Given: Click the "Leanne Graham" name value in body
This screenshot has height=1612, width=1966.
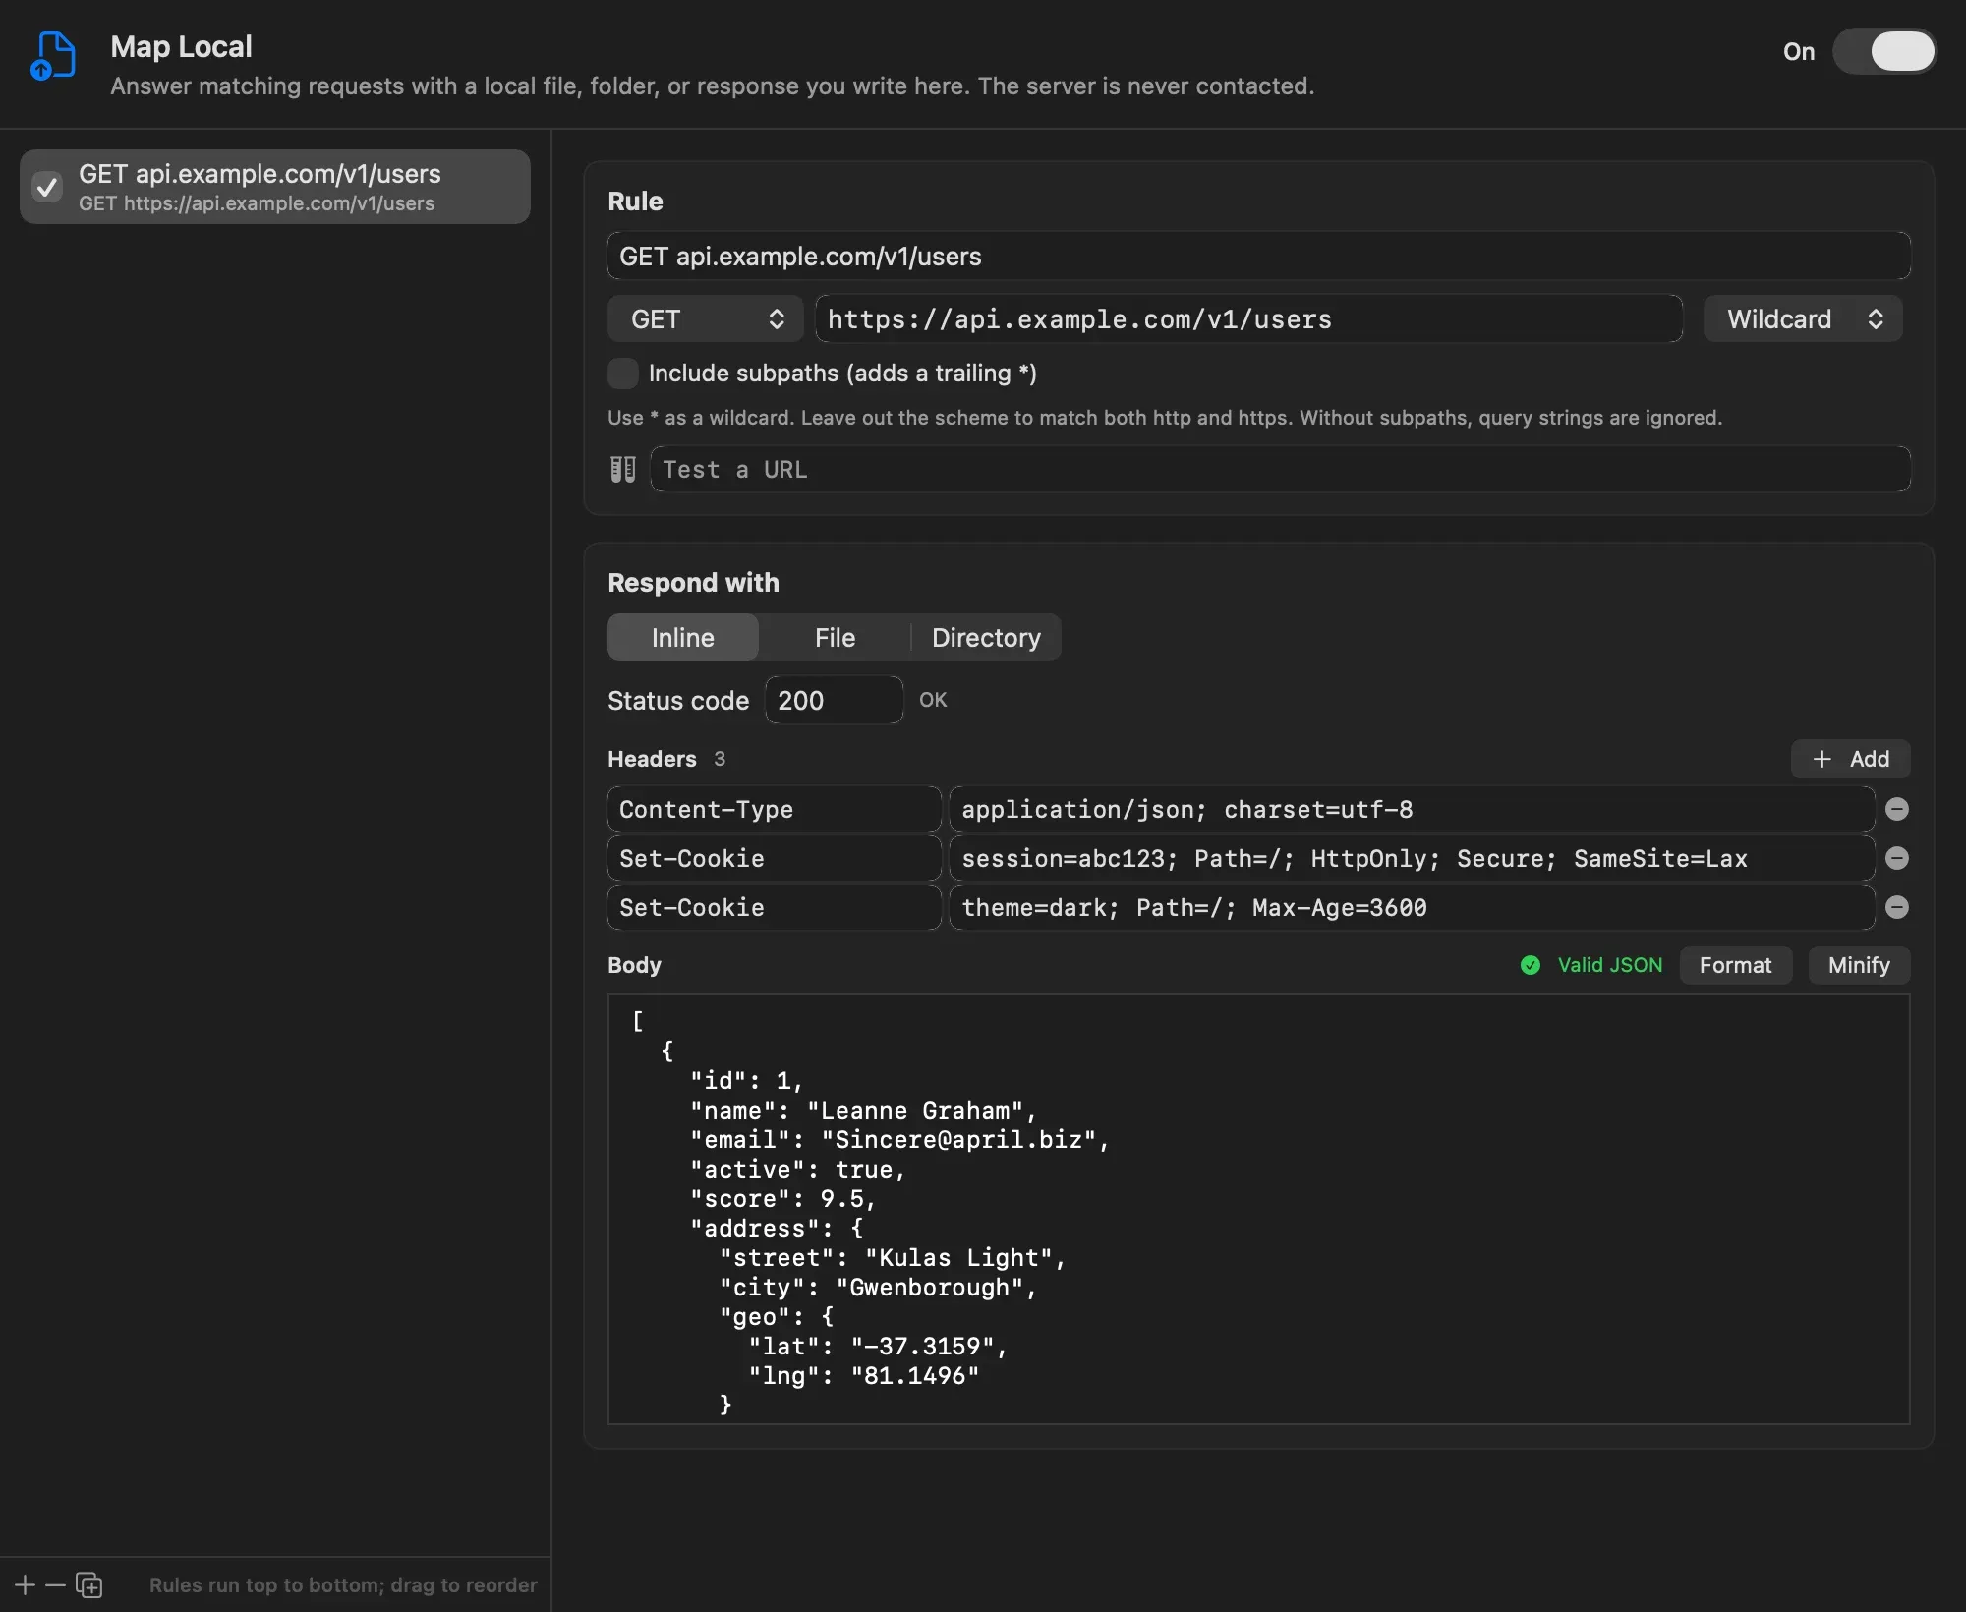Looking at the screenshot, I should pos(914,1111).
